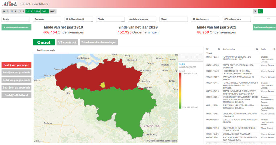Select the Janssen Pharmaceutica row
The width and height of the screenshot is (276, 145).
tap(241, 78)
